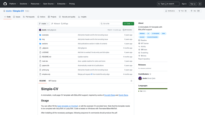Open the README.md file

tap(47, 57)
